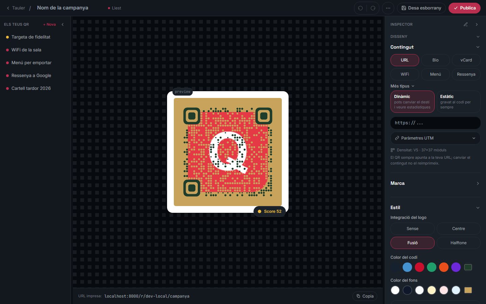Image resolution: width=486 pixels, height=304 pixels.
Task: Select the WiFi content type
Action: 405,74
